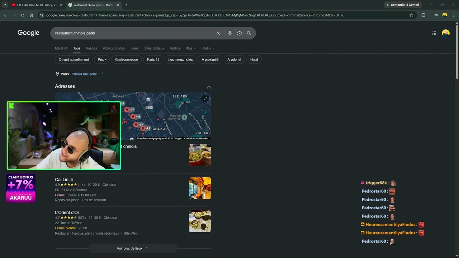This screenshot has width=459, height=258.
Task: Go back to the previous page
Action: [x=5, y=15]
